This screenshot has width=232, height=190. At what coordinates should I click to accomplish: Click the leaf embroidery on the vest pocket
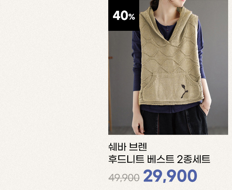184,91
